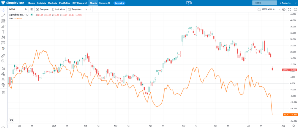Open the forecasting and measurement tools

point(3,43)
